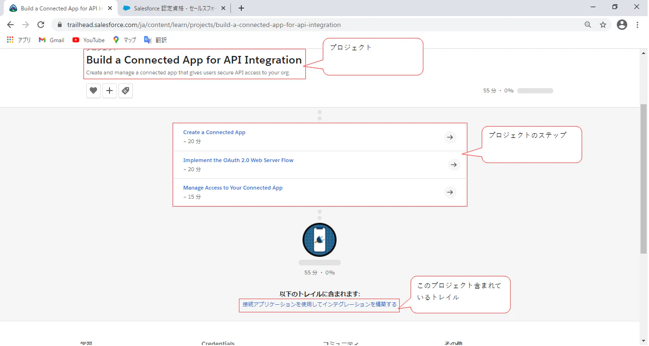Viewport: 649px width, 346px height.
Task: Reload the current page
Action: tap(41, 25)
